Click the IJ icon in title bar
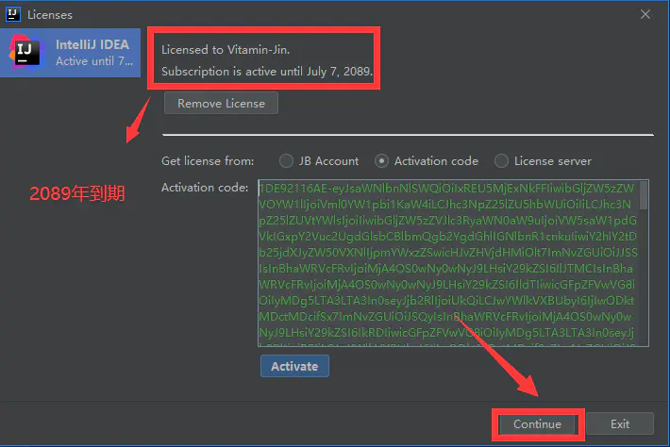The image size is (670, 447). click(x=13, y=14)
